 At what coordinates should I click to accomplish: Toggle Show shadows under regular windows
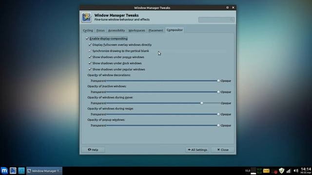tap(90, 69)
